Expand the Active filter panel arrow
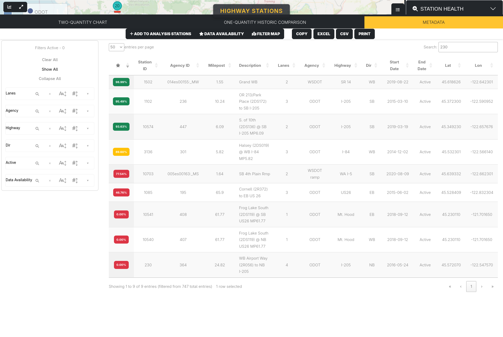503x337 pixels. coord(88,163)
